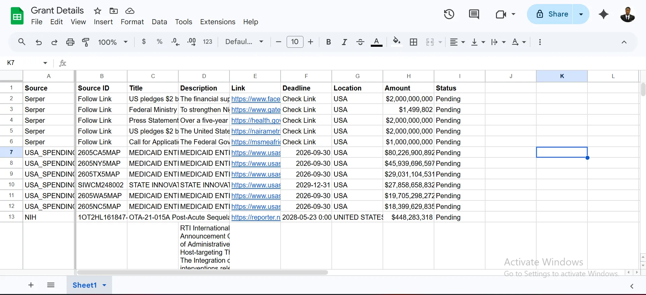Start a Meet call camera icon

(501, 14)
